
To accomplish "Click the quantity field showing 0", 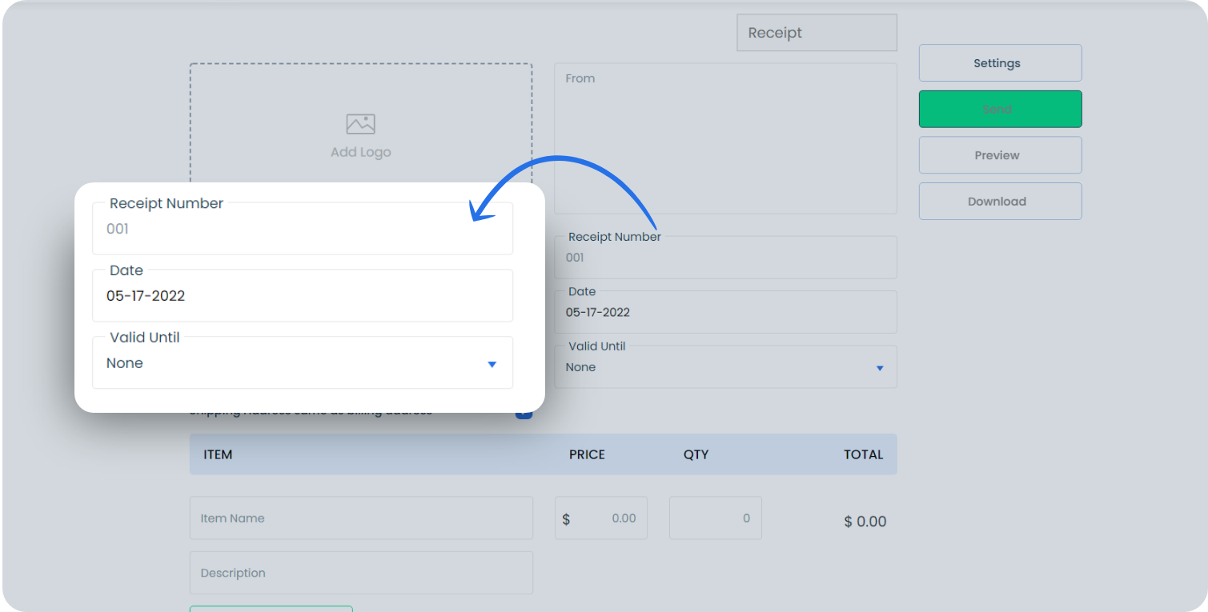I will (x=715, y=518).
